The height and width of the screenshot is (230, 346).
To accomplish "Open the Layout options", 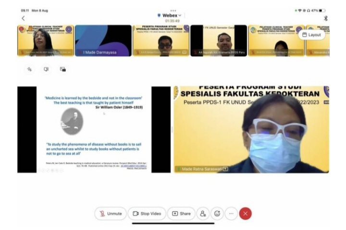I will pyautogui.click(x=311, y=35).
